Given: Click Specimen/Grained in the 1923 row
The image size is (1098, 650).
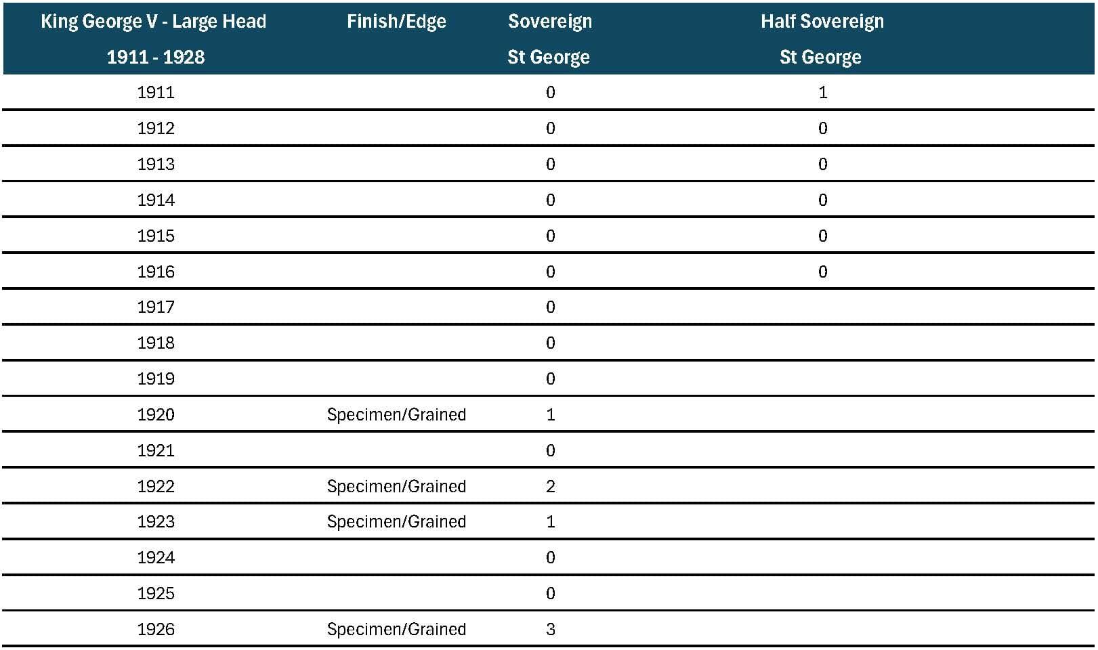Looking at the screenshot, I should click(396, 522).
